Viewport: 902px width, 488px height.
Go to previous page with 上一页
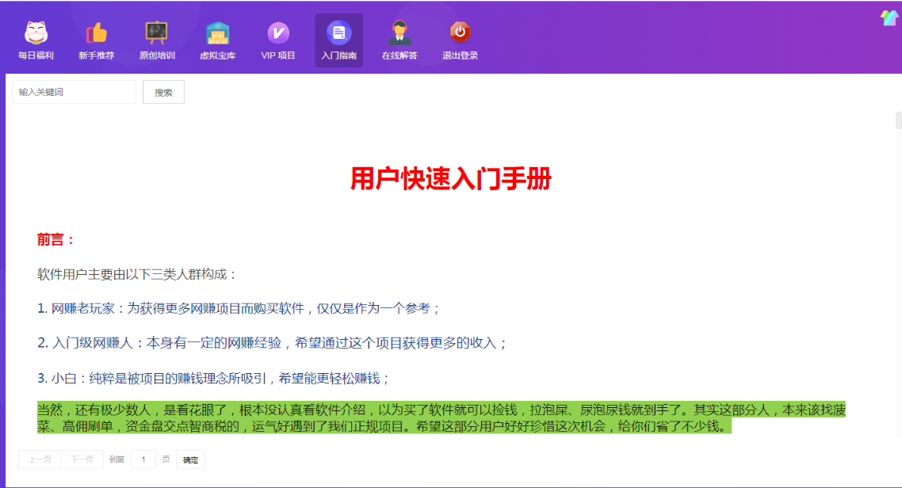click(40, 459)
